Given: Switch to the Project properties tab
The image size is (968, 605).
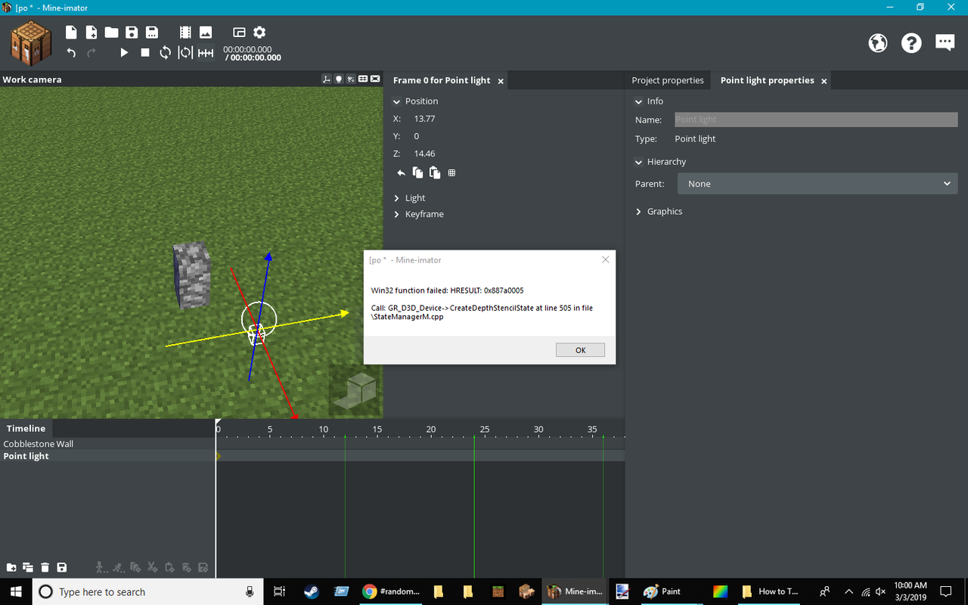Looking at the screenshot, I should click(x=668, y=79).
